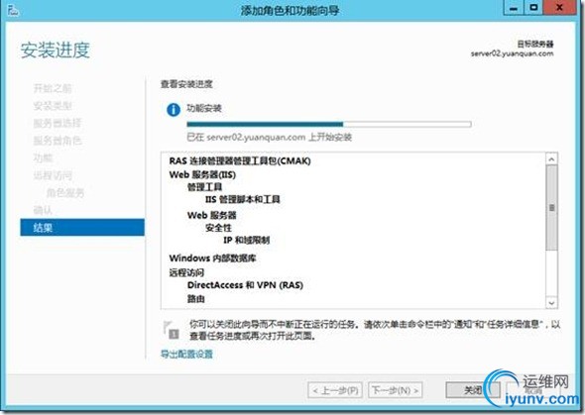Click the 上一步(P) button
This screenshot has height=415, width=585.
tap(335, 390)
